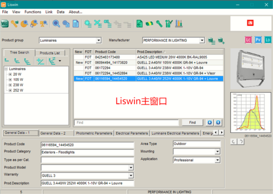Click the blue gears copy toolbar icon

[x=66, y=23]
